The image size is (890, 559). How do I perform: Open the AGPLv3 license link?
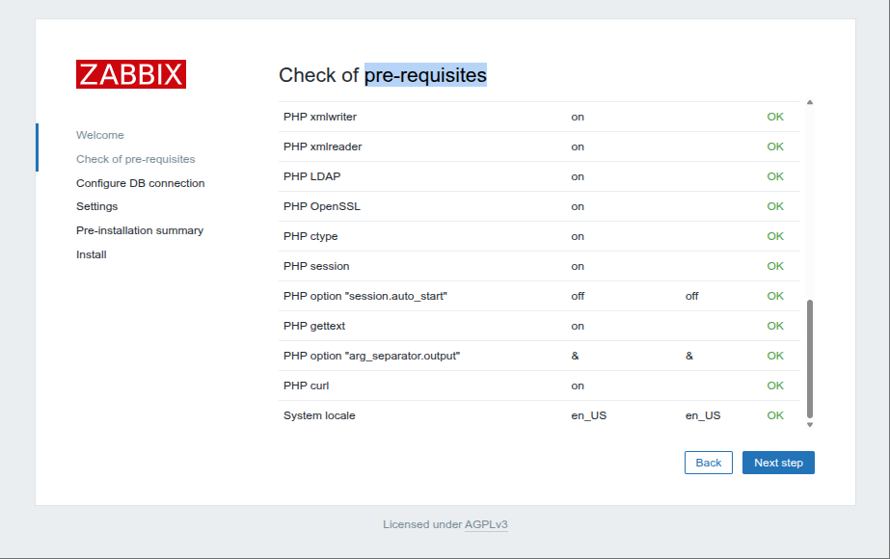486,524
